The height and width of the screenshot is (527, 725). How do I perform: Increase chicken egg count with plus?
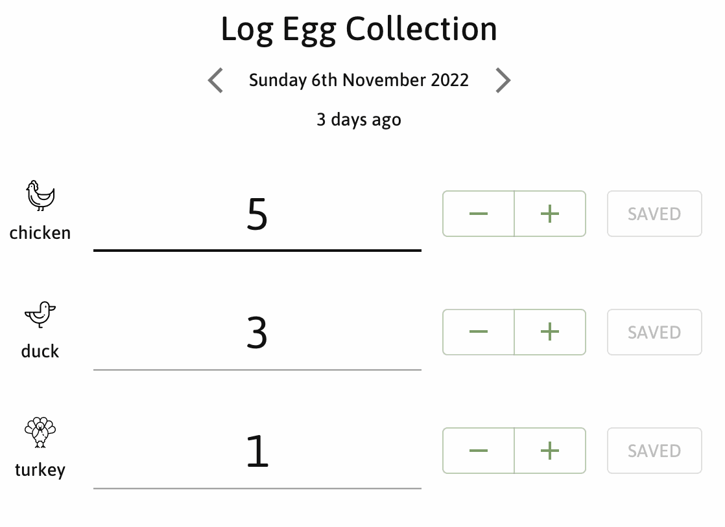pyautogui.click(x=550, y=214)
